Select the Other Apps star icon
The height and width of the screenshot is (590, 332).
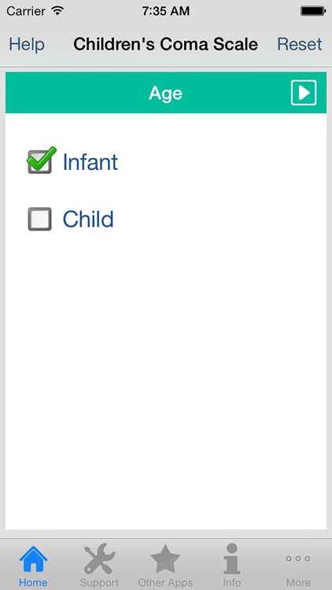[x=165, y=559]
